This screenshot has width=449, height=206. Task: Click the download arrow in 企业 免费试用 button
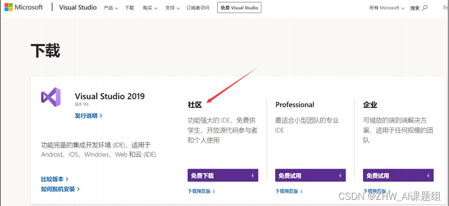pos(428,175)
